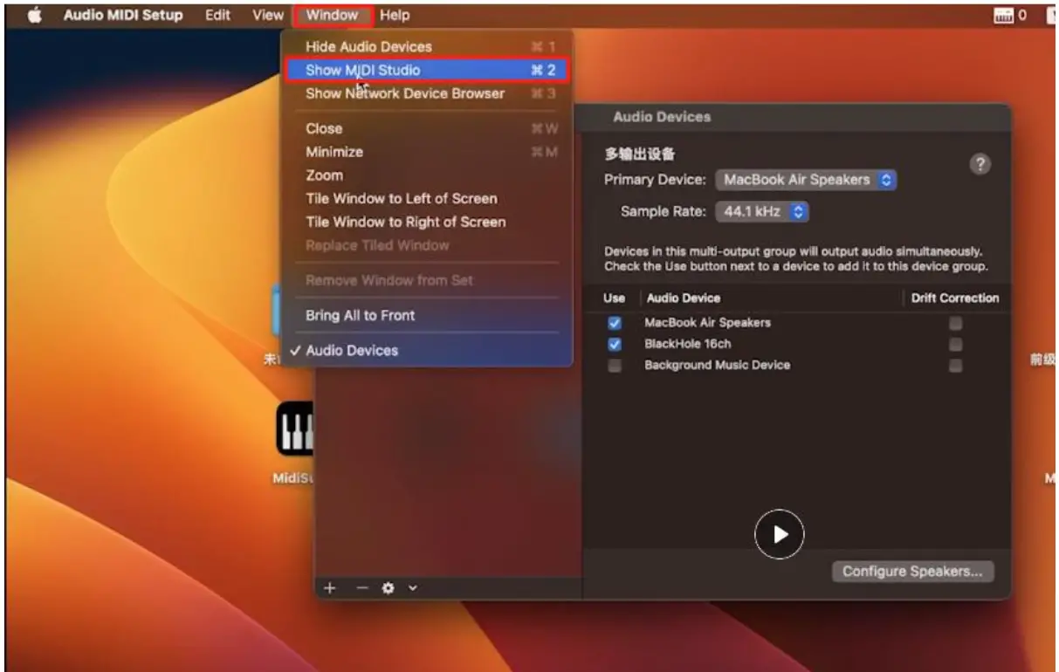1059x672 pixels.
Task: Click the help question mark button
Action: pos(980,164)
